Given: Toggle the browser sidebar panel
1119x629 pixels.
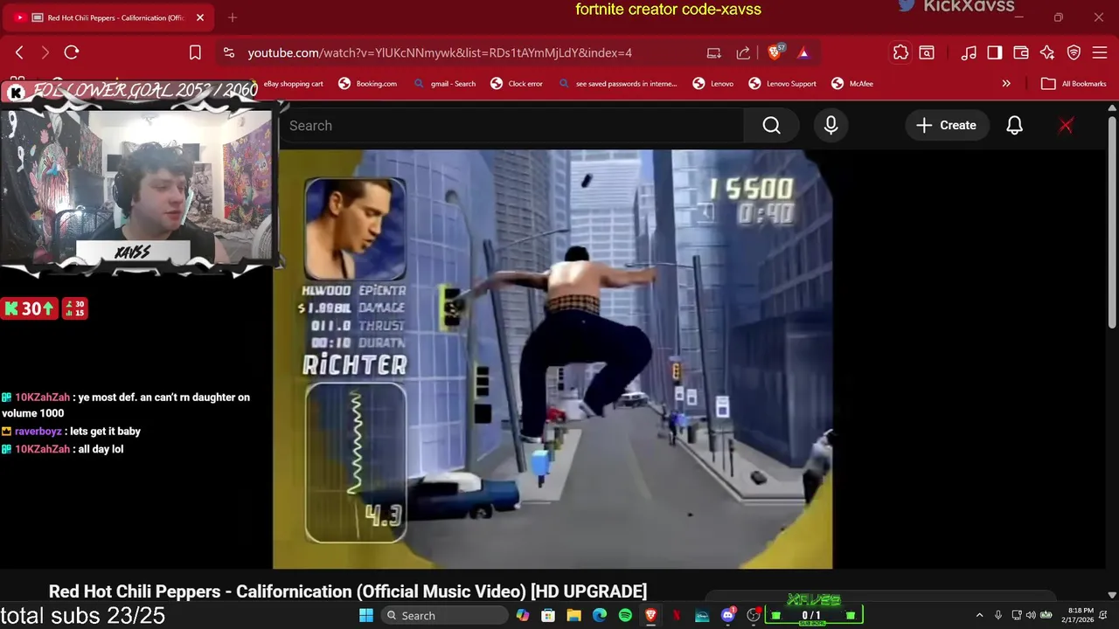Looking at the screenshot, I should tap(995, 52).
